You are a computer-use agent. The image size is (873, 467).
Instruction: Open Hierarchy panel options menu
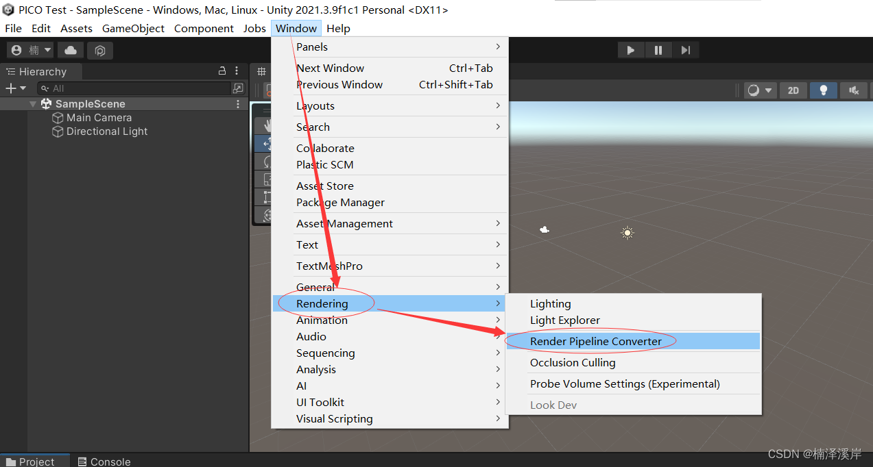(237, 71)
